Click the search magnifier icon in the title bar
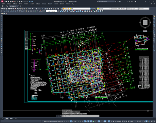156x123 pixels. [x=116, y=1]
